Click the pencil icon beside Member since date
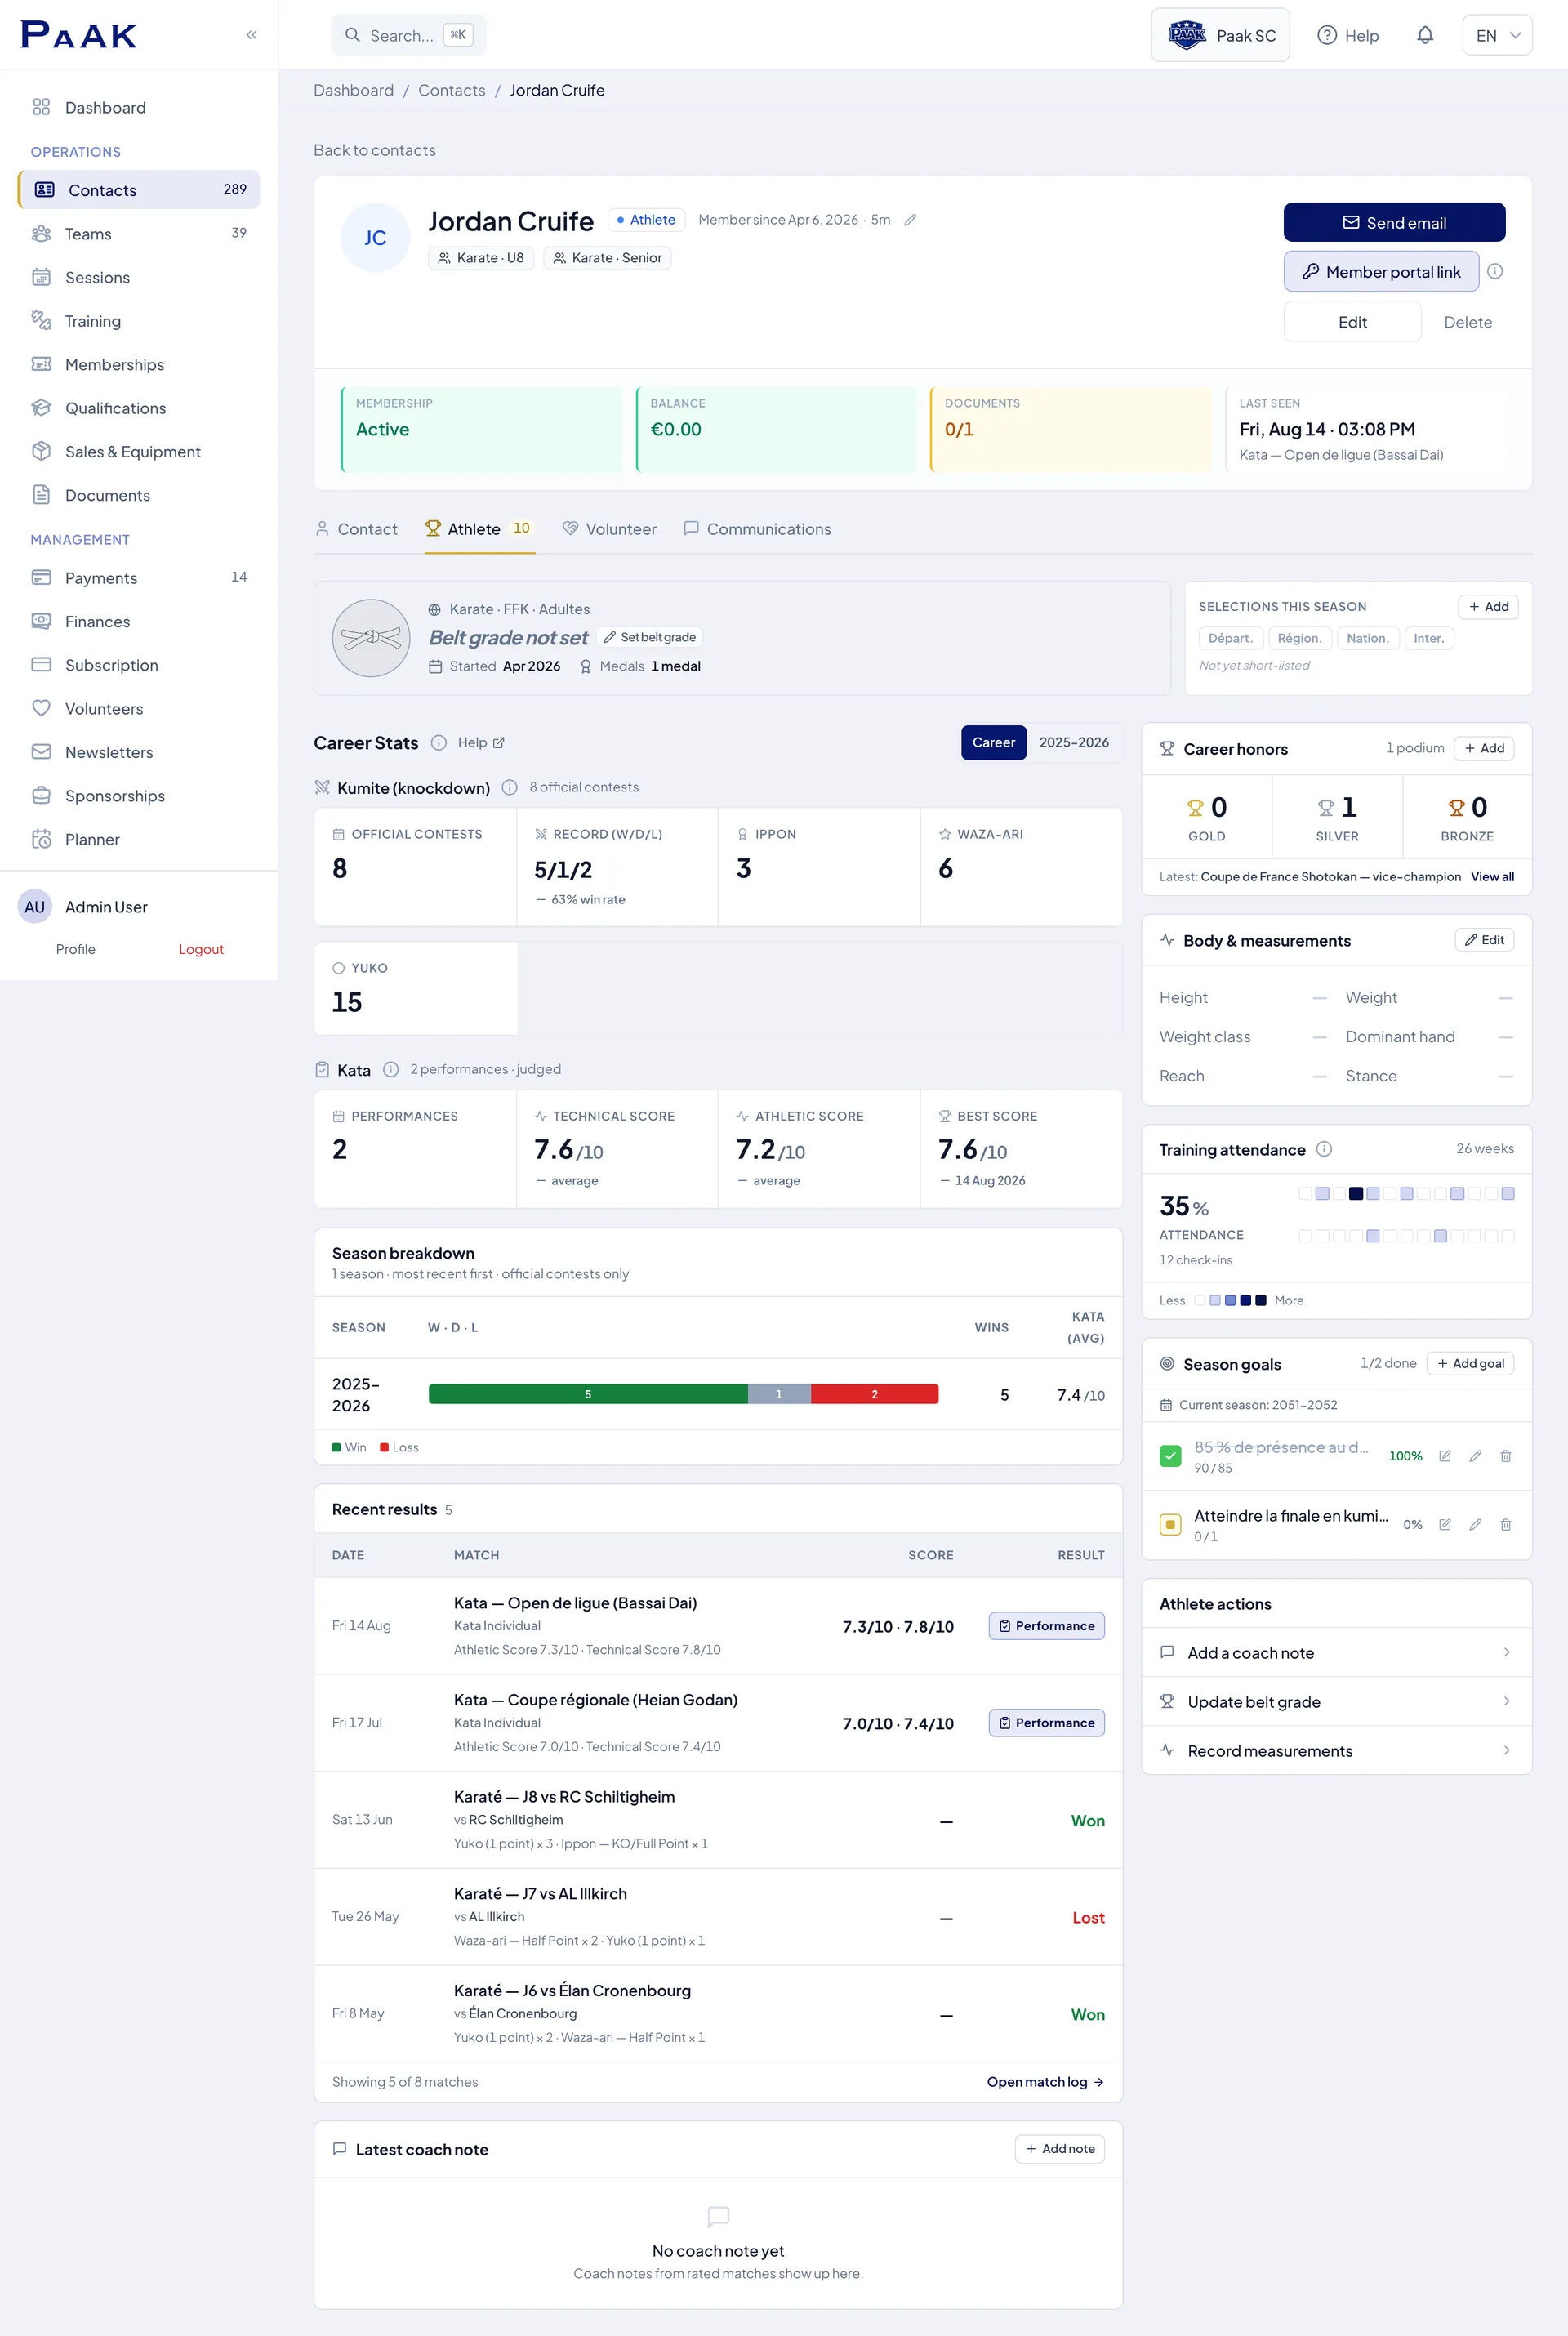 click(x=910, y=220)
